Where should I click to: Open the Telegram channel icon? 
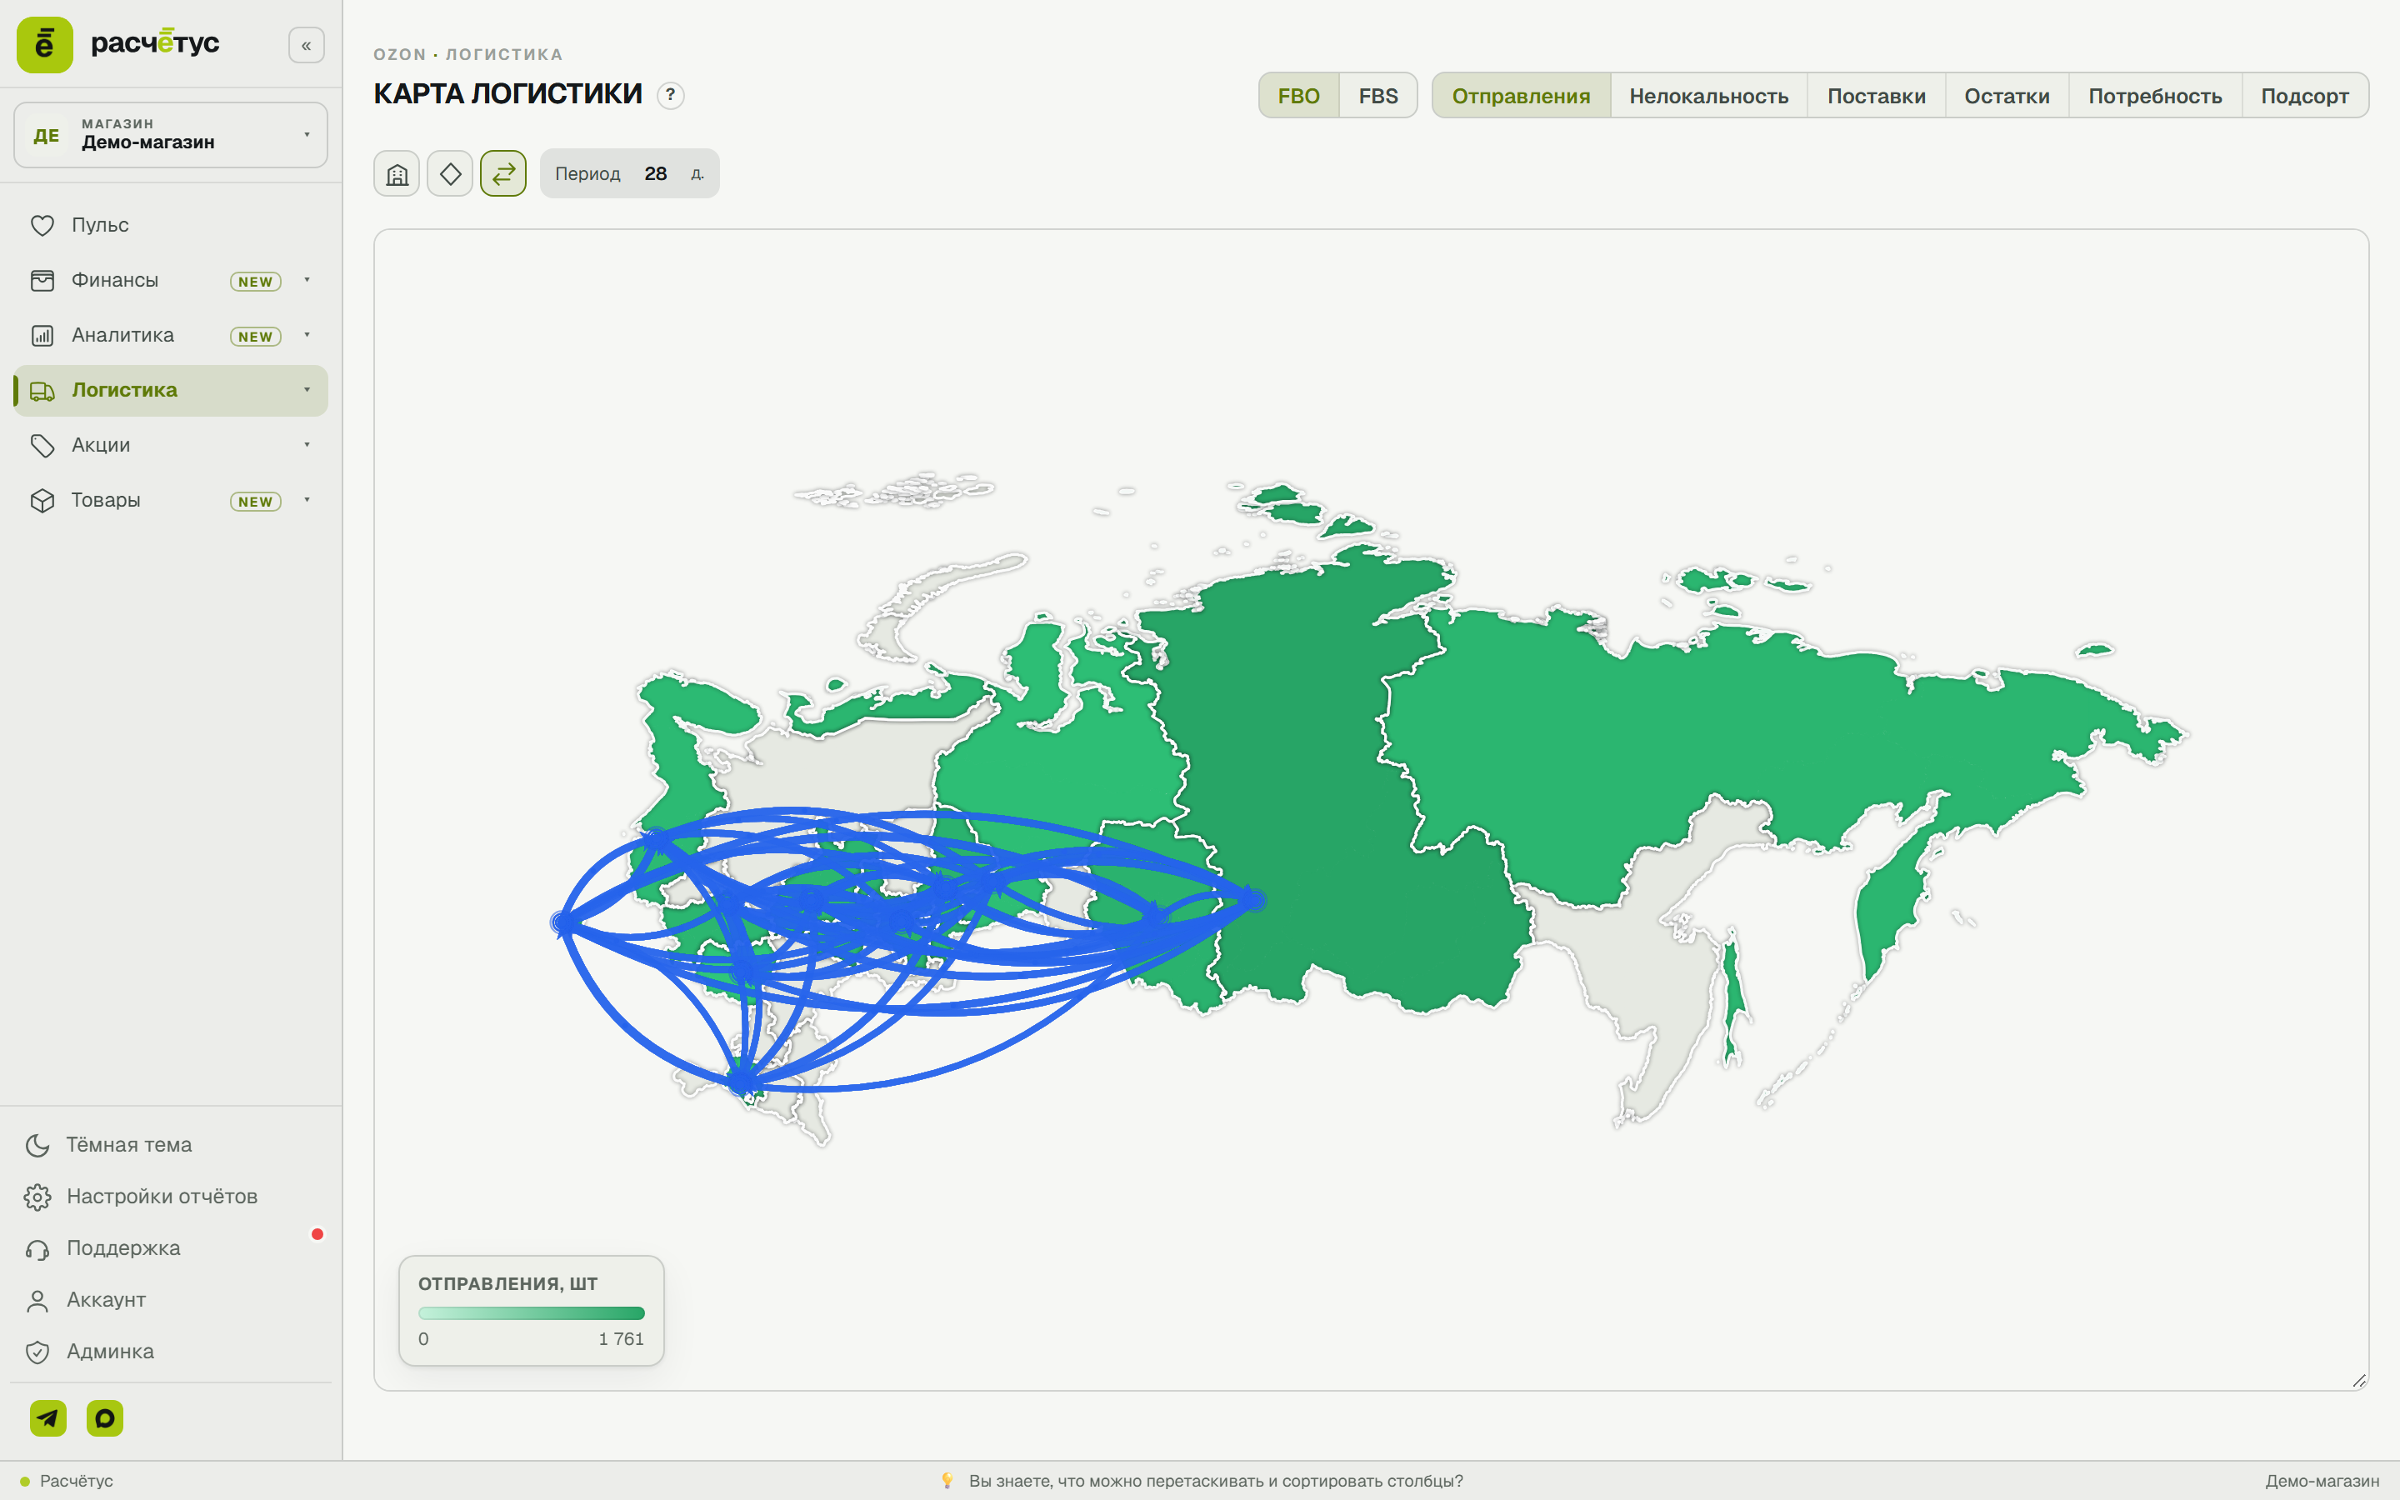click(x=47, y=1418)
